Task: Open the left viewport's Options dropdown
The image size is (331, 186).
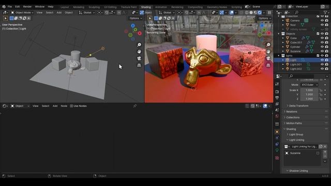Action: click(x=136, y=19)
